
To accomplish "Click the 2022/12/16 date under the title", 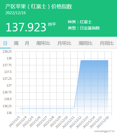I will tap(16, 13).
